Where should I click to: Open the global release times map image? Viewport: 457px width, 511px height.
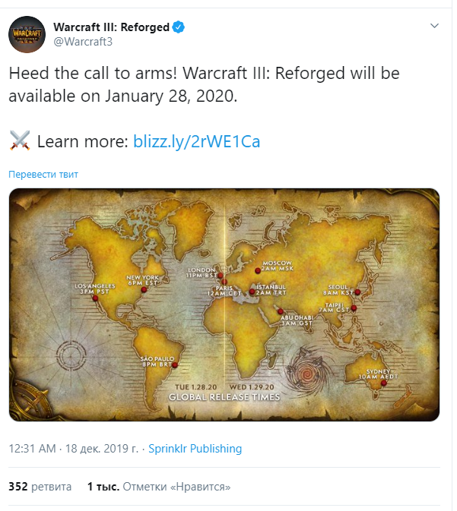tap(224, 304)
